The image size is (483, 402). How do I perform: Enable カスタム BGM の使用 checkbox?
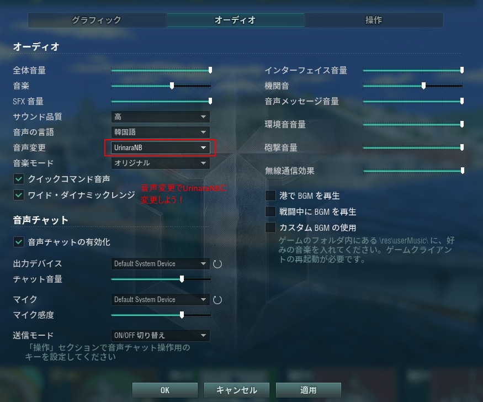pos(270,228)
